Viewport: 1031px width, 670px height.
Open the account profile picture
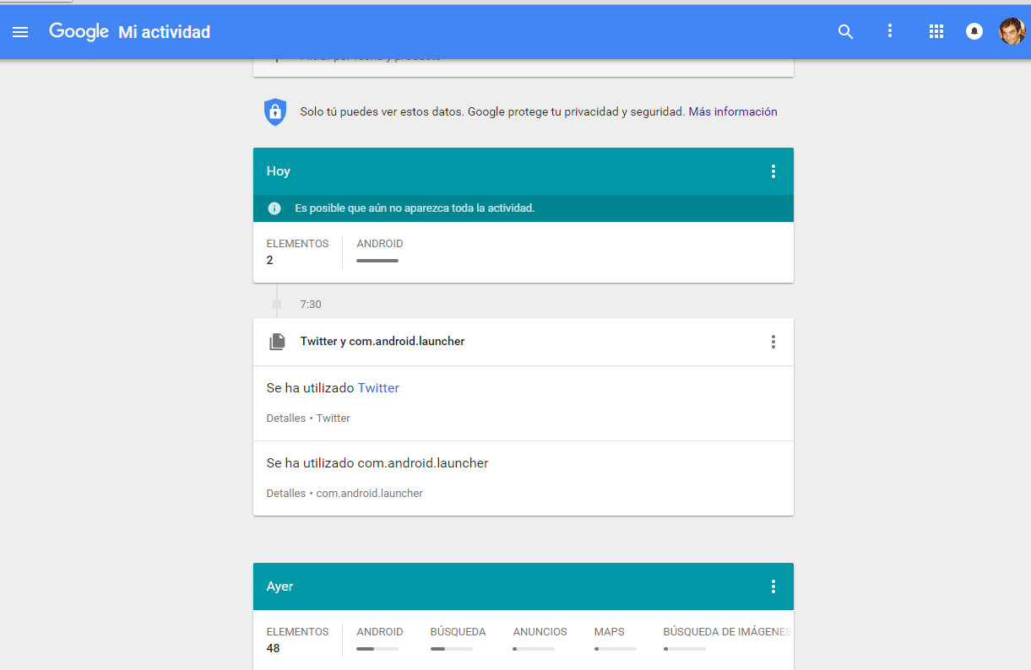pyautogui.click(x=1012, y=32)
